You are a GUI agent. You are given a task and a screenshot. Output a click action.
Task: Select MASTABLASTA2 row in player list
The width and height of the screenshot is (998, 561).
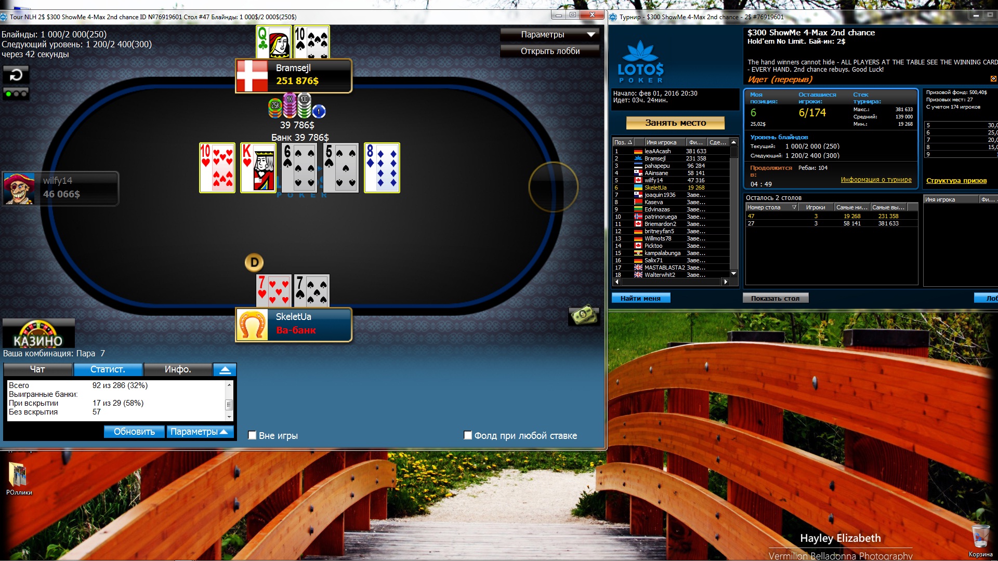click(671, 268)
